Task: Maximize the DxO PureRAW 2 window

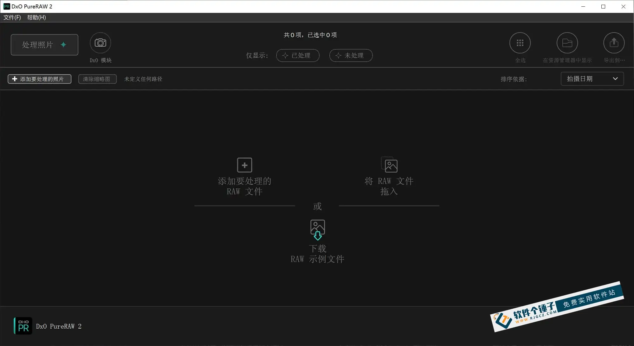Action: click(x=603, y=6)
